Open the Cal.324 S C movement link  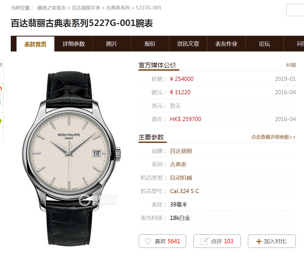click(x=184, y=191)
